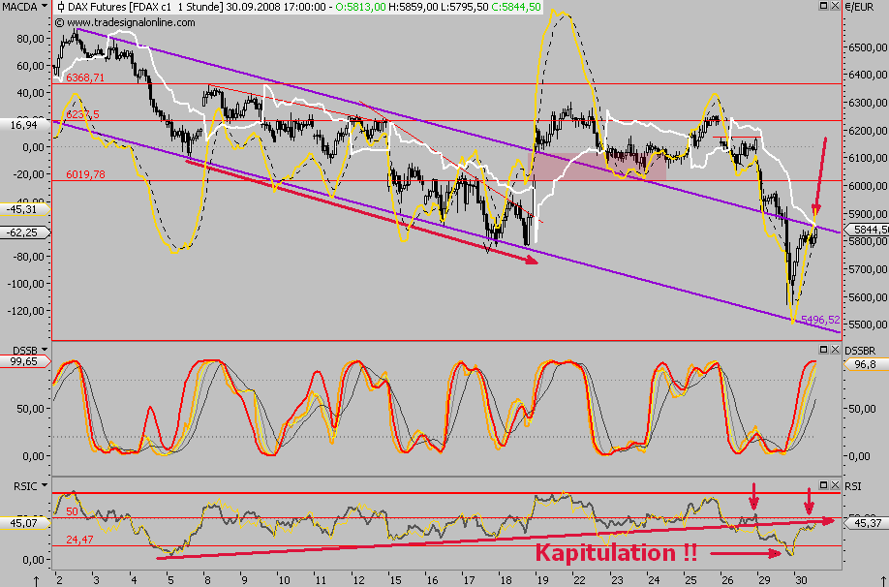
Task: Click the high price value H:5859,00
Action: coord(414,8)
